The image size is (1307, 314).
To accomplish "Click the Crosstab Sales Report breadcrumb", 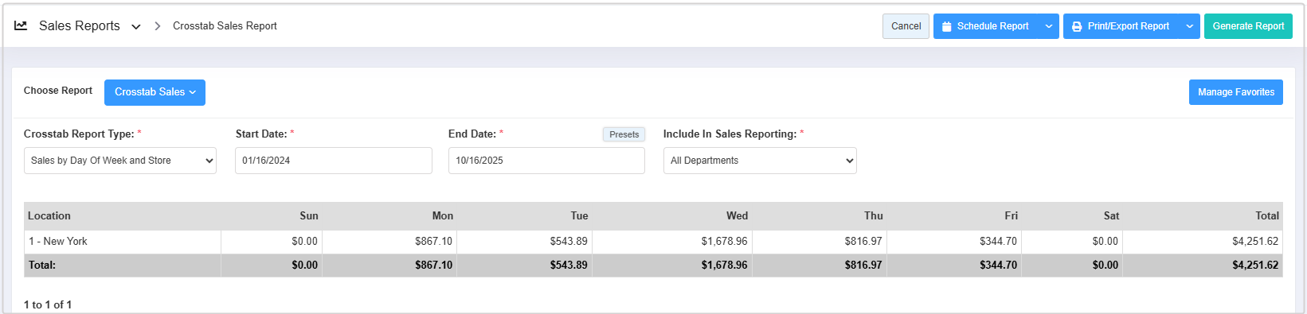I will pos(225,26).
